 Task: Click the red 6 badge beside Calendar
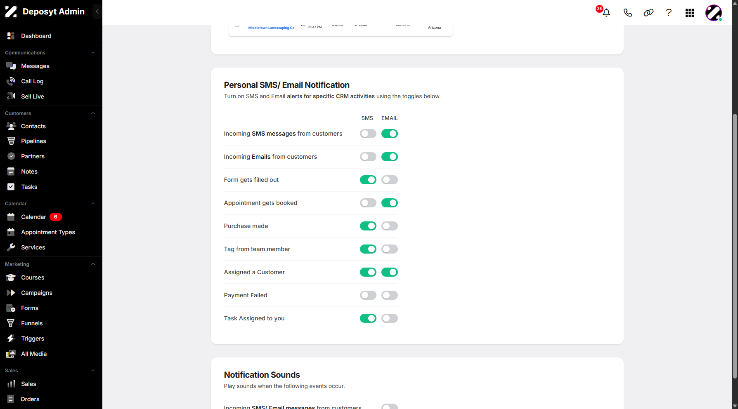click(x=56, y=217)
